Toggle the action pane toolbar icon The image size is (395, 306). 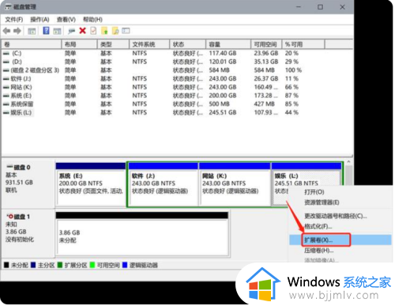[57, 31]
